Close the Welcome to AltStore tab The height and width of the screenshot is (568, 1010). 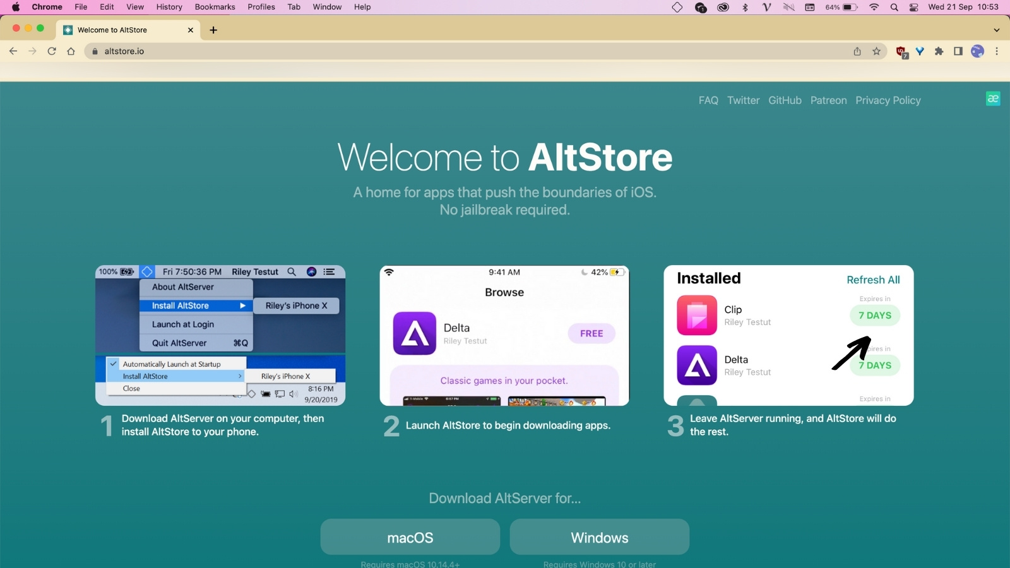tap(191, 30)
